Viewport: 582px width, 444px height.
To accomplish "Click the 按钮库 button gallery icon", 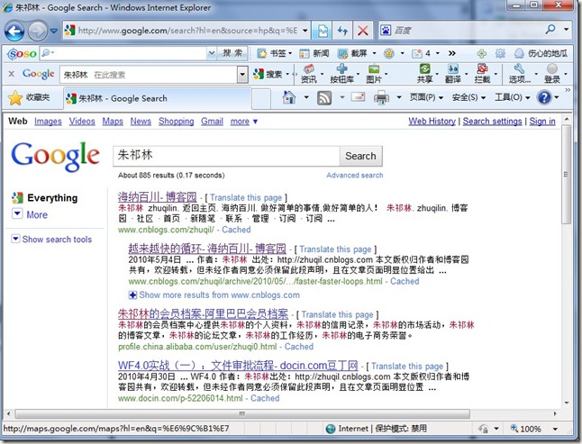I will [x=341, y=74].
